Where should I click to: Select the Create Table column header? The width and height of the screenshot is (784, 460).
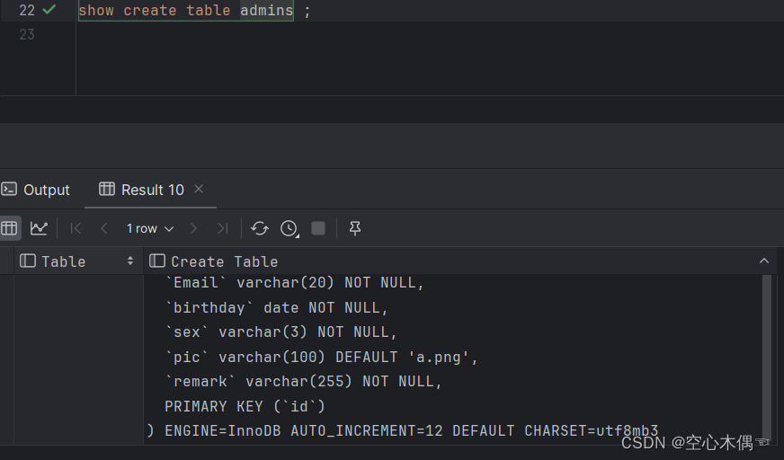tap(460, 261)
